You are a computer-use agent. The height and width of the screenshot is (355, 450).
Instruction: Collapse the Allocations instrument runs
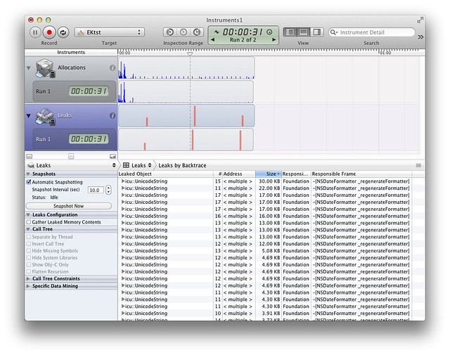pos(28,68)
